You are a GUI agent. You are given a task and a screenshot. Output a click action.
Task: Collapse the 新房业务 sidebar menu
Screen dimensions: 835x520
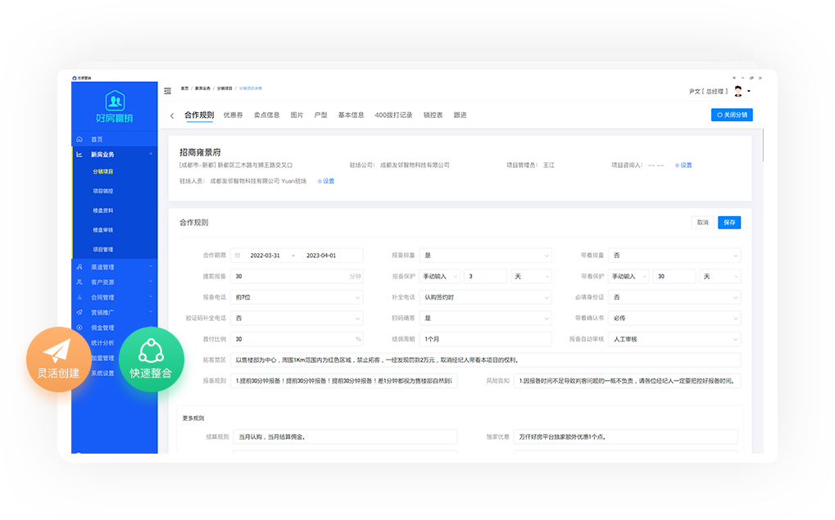click(x=151, y=155)
